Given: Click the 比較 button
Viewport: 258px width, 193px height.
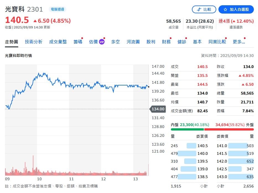Looking at the screenshot, I should click(204, 9).
